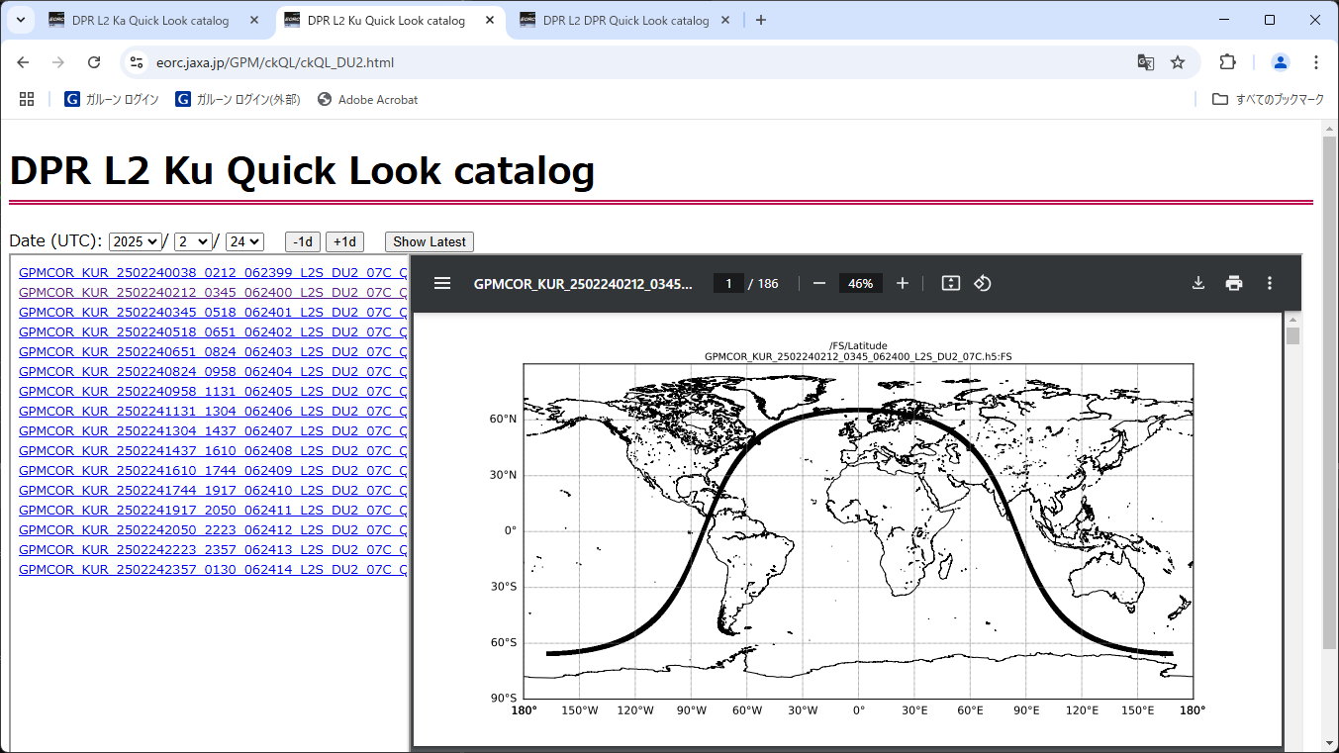
Task: Open PDF viewer more actions menu
Action: click(1270, 283)
